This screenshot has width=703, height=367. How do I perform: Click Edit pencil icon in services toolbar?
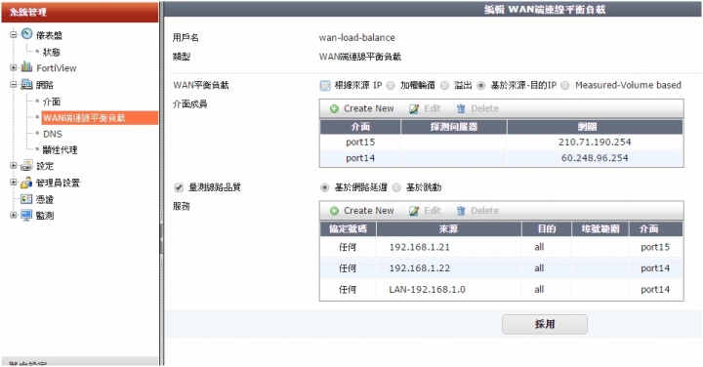coord(414,211)
